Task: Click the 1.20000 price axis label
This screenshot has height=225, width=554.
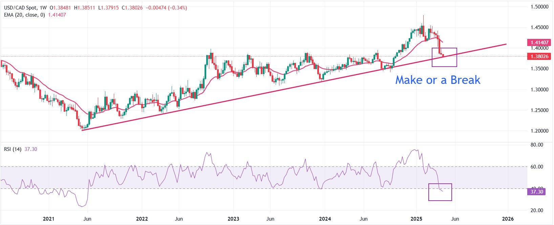Action: (539, 131)
